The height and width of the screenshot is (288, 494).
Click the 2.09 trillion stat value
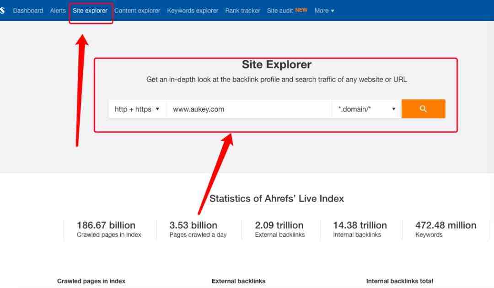(x=279, y=225)
